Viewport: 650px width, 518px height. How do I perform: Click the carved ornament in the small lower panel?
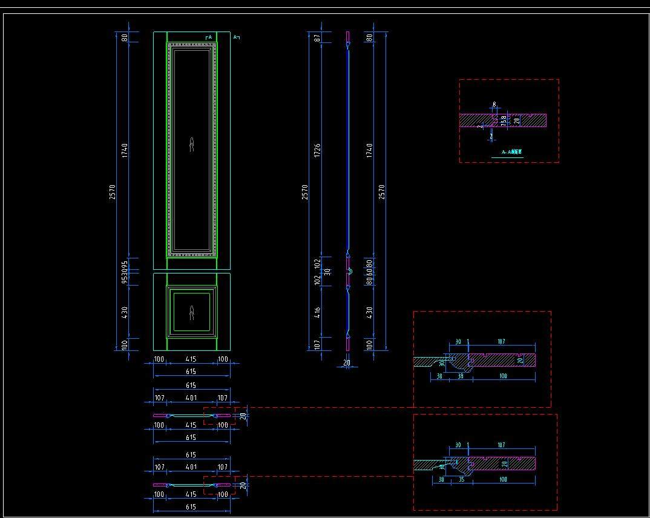[192, 313]
